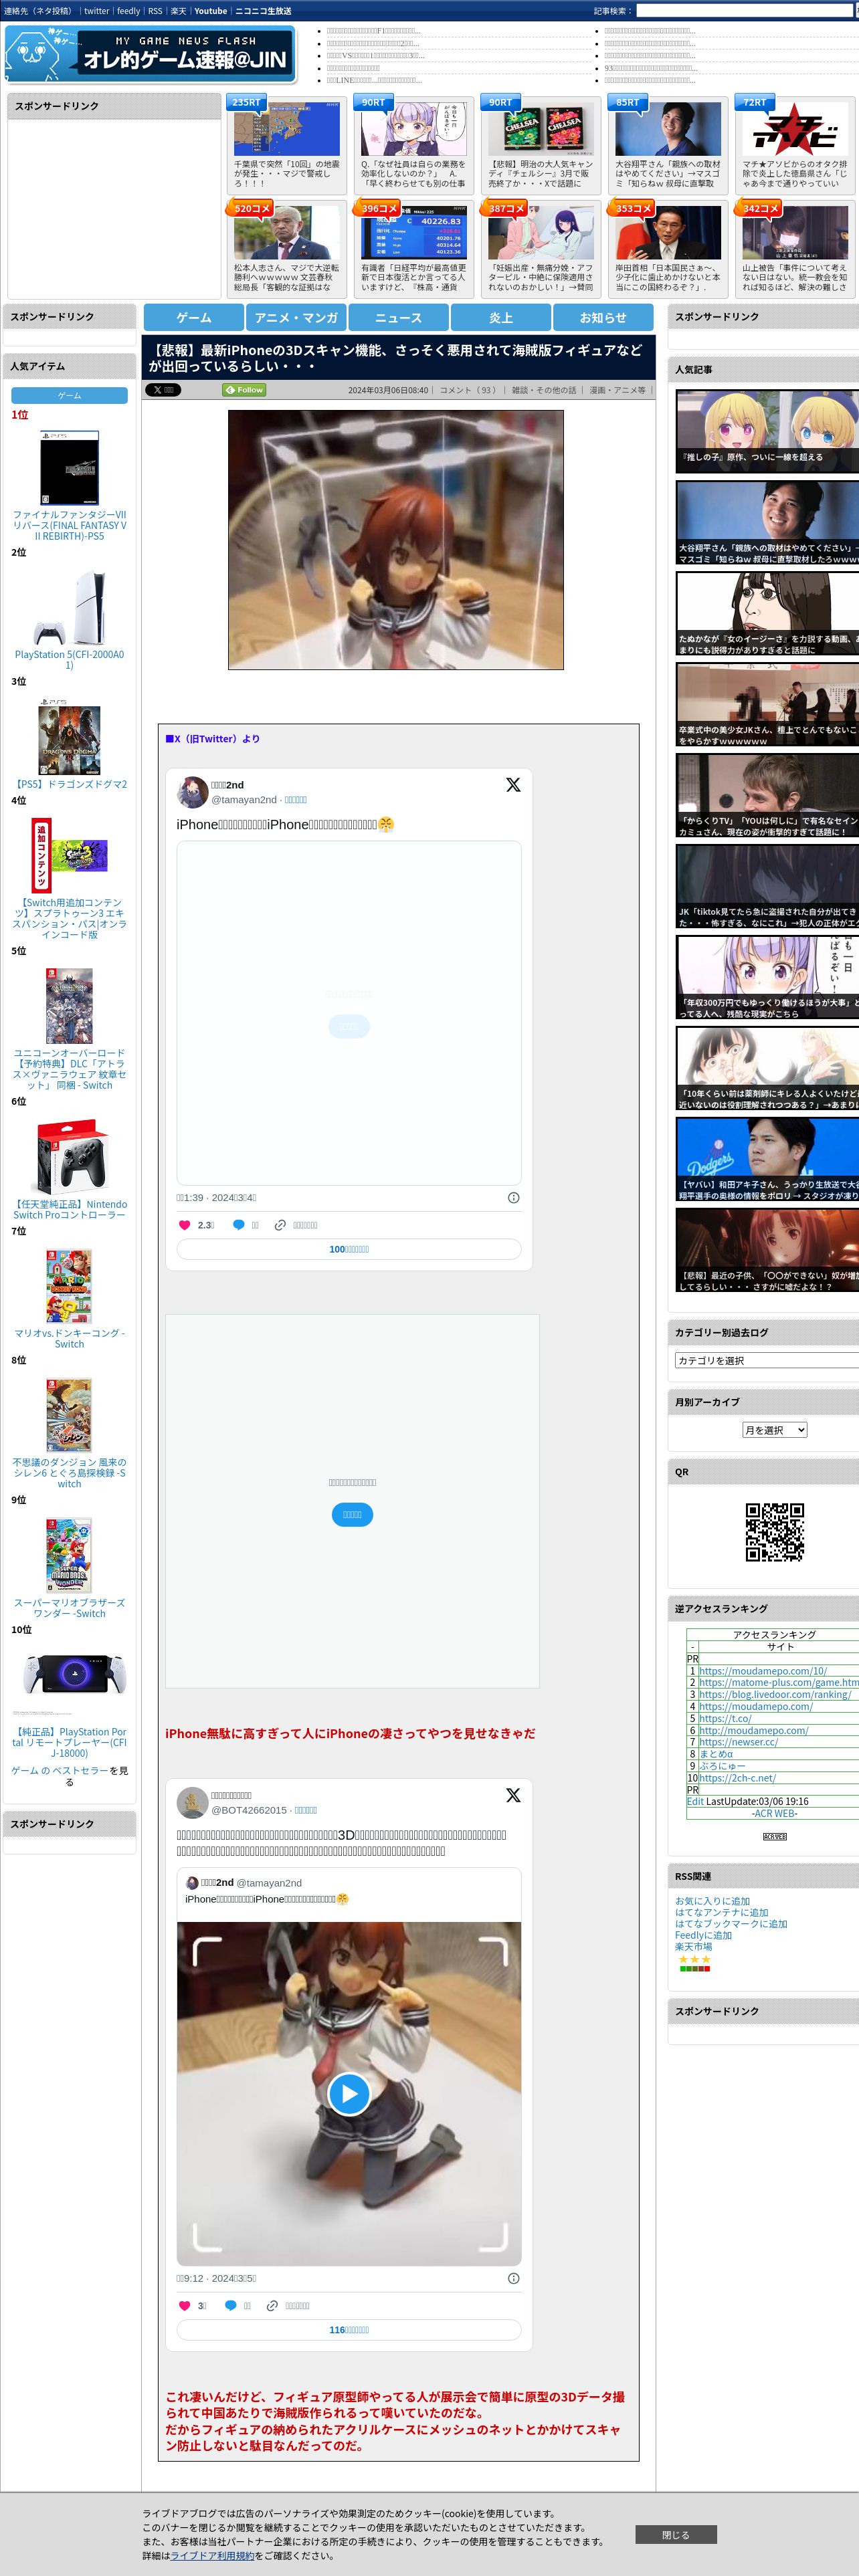
Task: Switch to the 炎上 navigation tab
Action: [x=501, y=317]
